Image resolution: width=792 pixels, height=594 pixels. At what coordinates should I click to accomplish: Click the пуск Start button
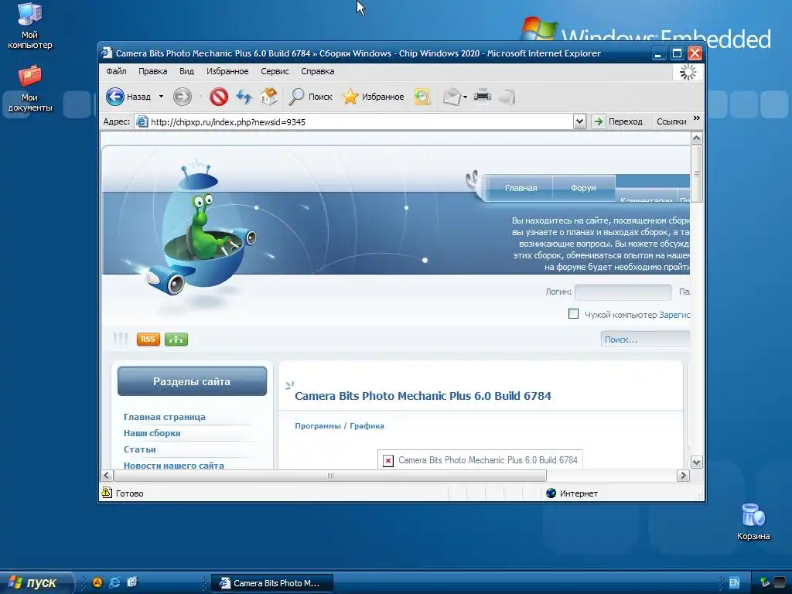click(x=36, y=582)
